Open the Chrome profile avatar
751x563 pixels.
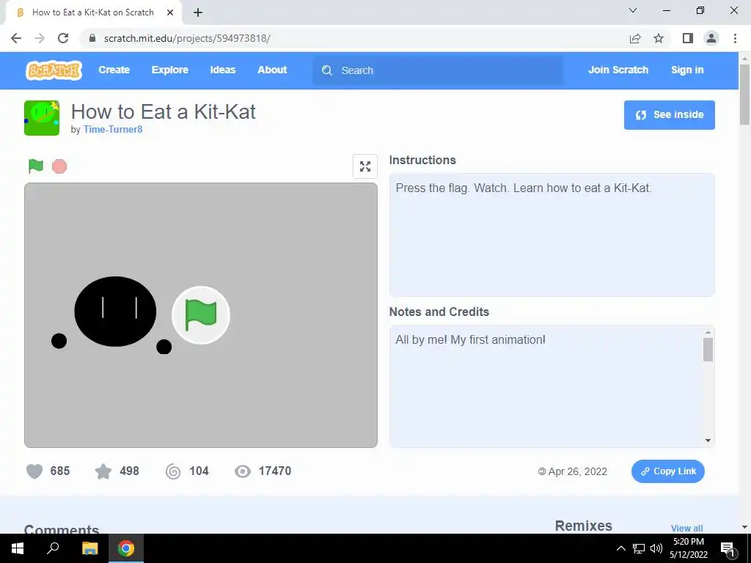pos(711,38)
